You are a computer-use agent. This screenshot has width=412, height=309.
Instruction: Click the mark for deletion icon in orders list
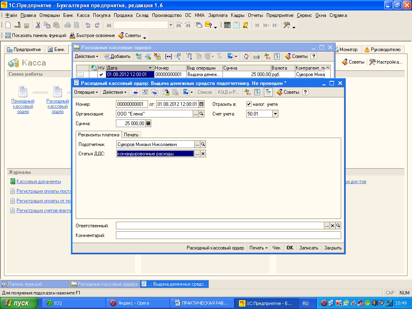(157, 56)
